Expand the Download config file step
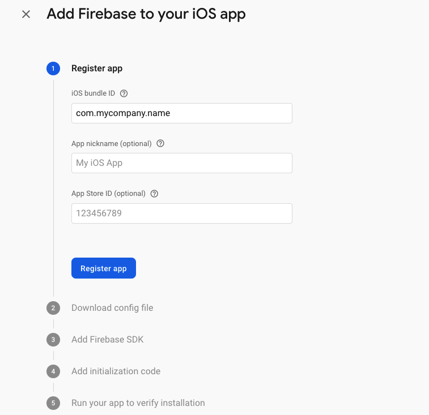The image size is (429, 415). 112,308
